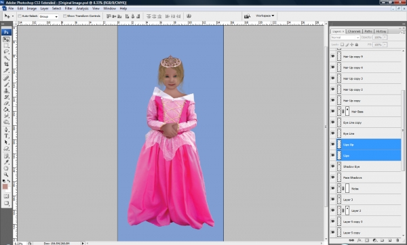Link the selected layers icon
Viewport: 407px width, 245px height.
351,240
